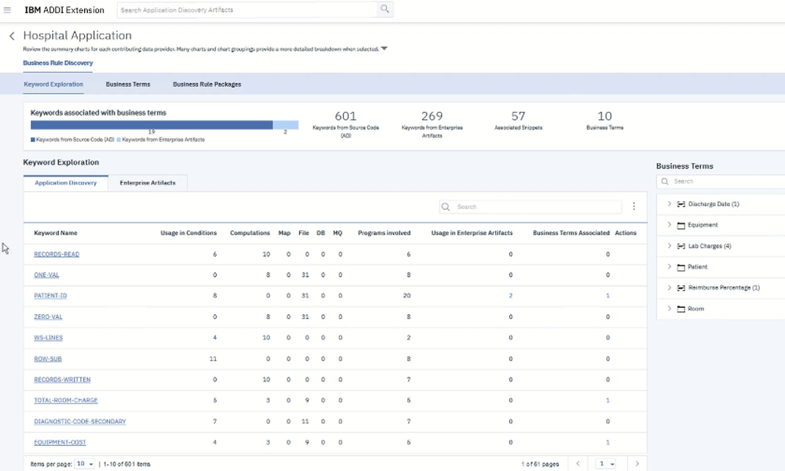This screenshot has width=785, height=471.
Task: Switch to the Business Terms tab
Action: [128, 84]
